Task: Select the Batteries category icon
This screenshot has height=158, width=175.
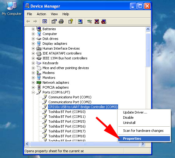Action: (39, 29)
